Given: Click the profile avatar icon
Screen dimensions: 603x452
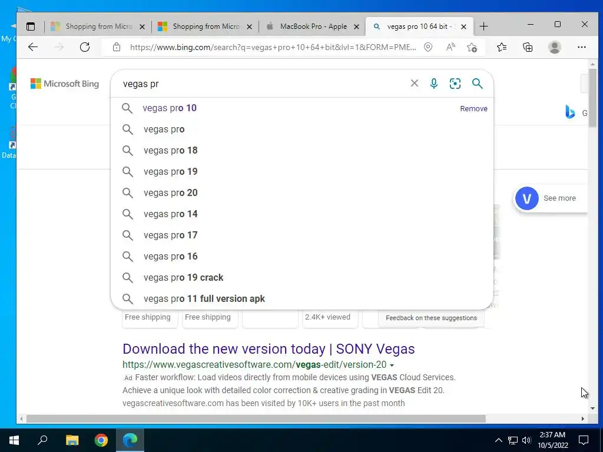Looking at the screenshot, I should click(x=555, y=47).
